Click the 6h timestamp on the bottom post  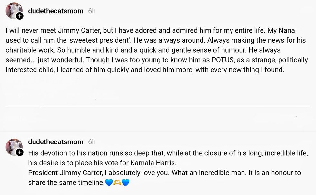point(92,142)
